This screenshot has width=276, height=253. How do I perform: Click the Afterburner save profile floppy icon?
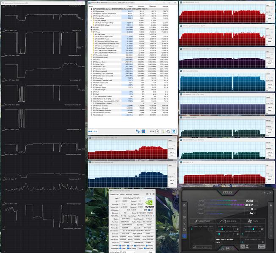tap(228, 249)
